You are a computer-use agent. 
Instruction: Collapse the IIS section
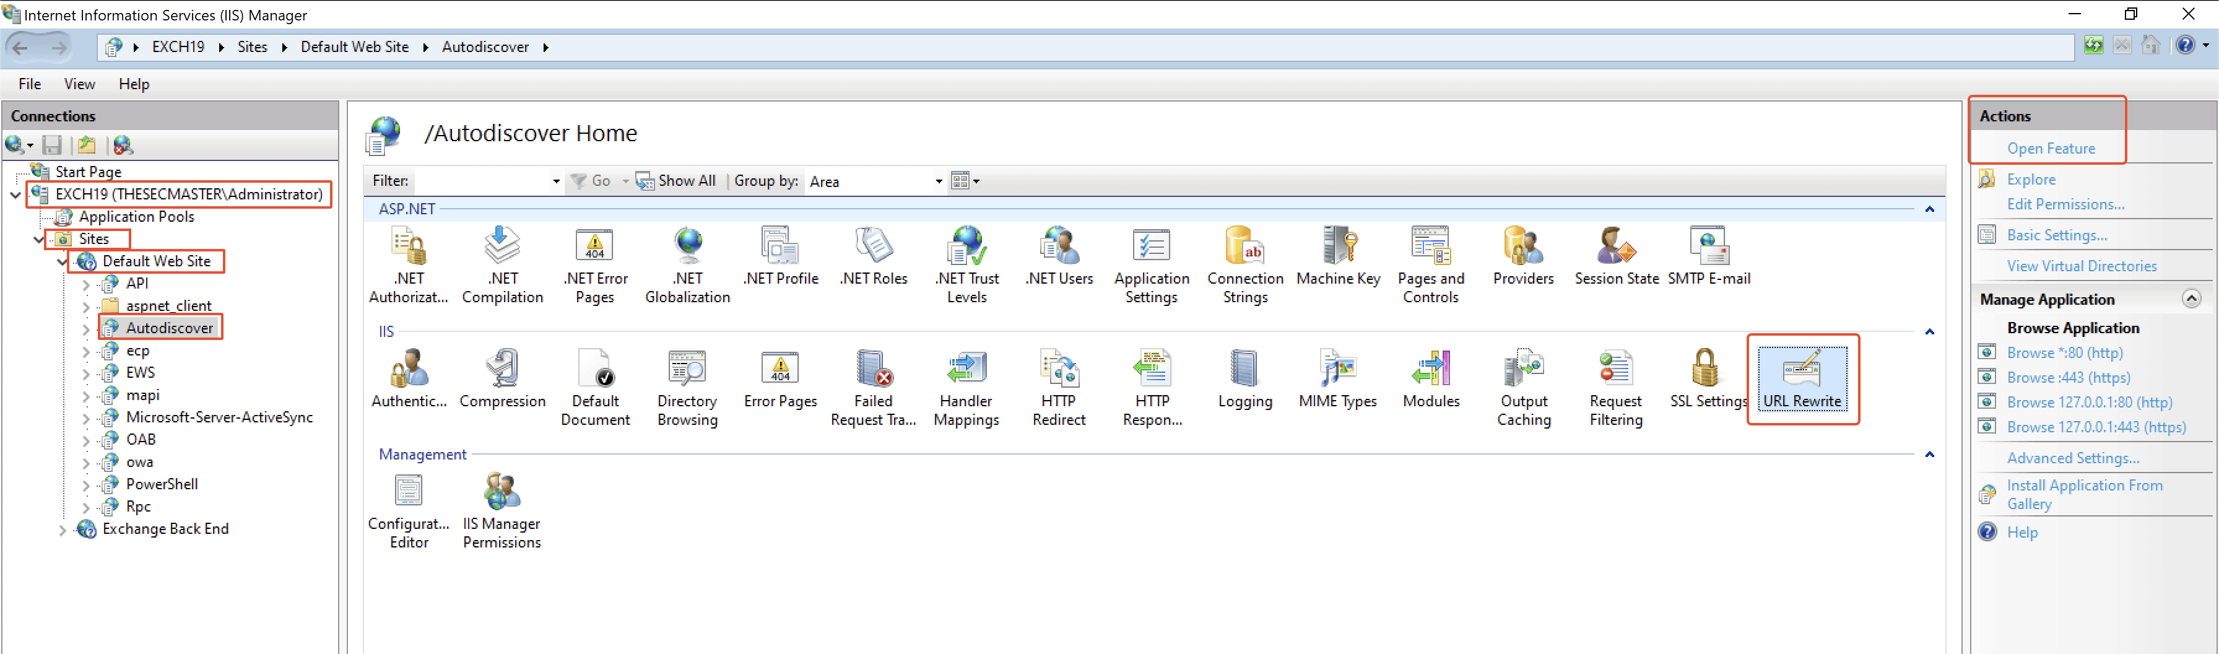click(1929, 332)
